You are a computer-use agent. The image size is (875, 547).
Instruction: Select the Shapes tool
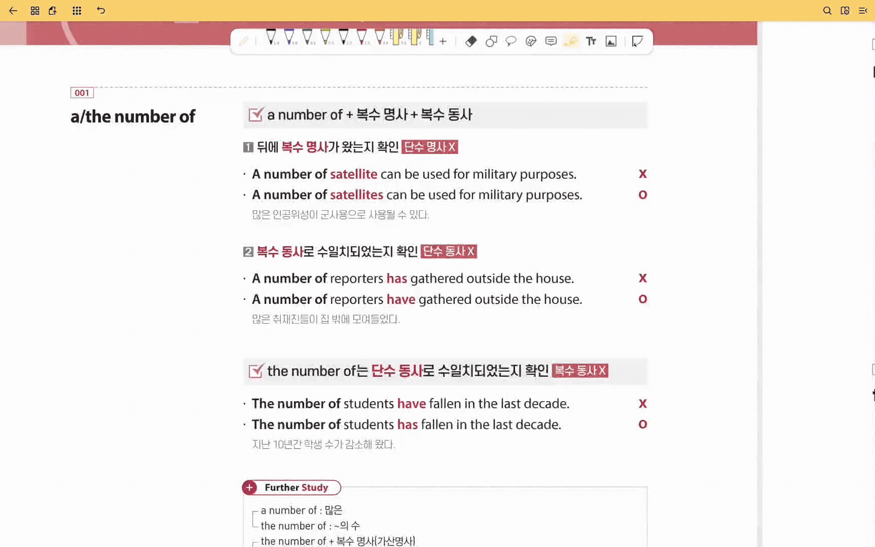click(x=491, y=42)
